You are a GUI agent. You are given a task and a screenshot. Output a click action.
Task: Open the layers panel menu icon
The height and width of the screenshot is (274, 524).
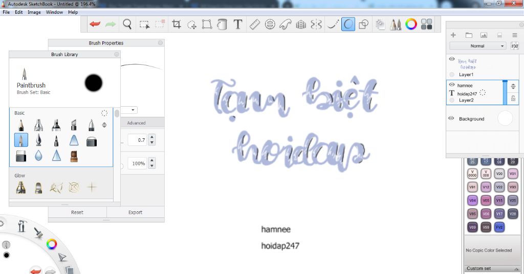[515, 35]
